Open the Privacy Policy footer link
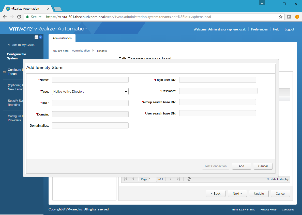This screenshot has width=302, height=215. coord(268,210)
